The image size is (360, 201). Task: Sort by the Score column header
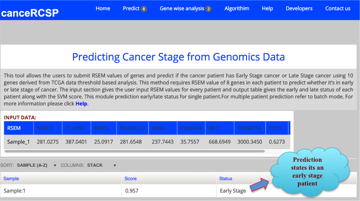(x=130, y=179)
